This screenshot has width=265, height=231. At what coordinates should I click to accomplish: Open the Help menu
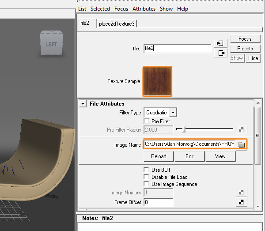(182, 9)
